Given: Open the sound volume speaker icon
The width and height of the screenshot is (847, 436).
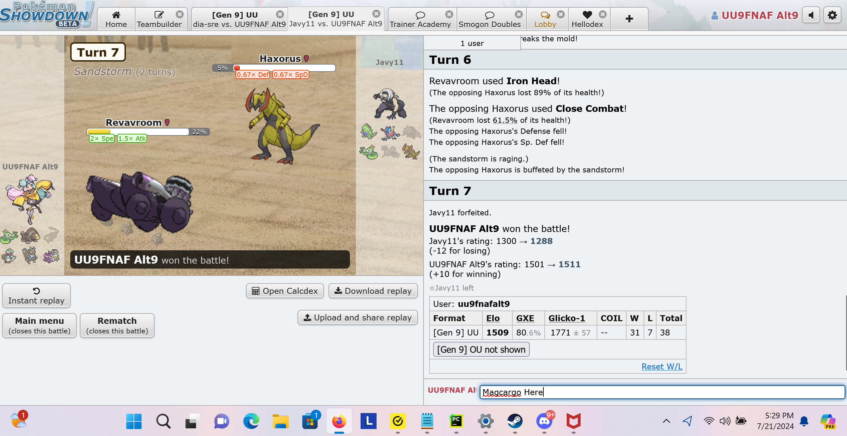Looking at the screenshot, I should point(811,15).
